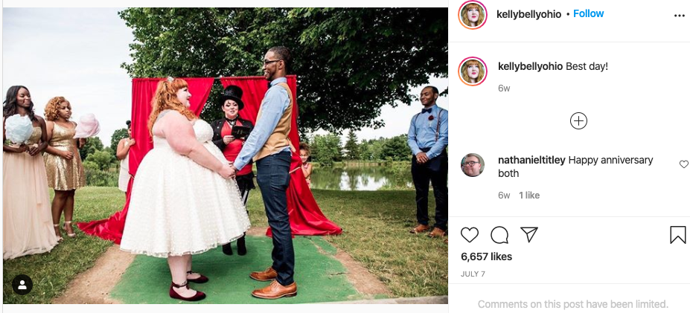Click kellybellyohio avatar beside the caption
This screenshot has width=690, height=313.
click(472, 71)
